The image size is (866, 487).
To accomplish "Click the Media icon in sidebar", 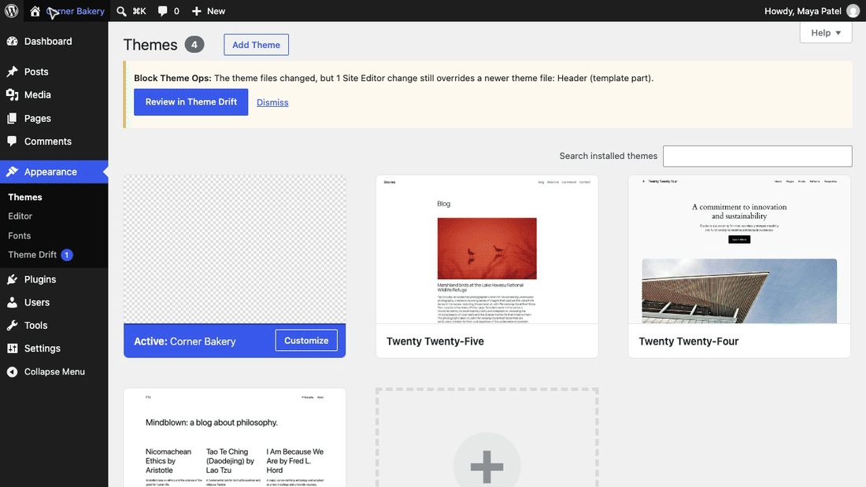I will (x=12, y=95).
